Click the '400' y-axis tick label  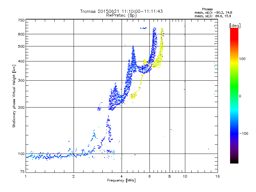coord(21,61)
